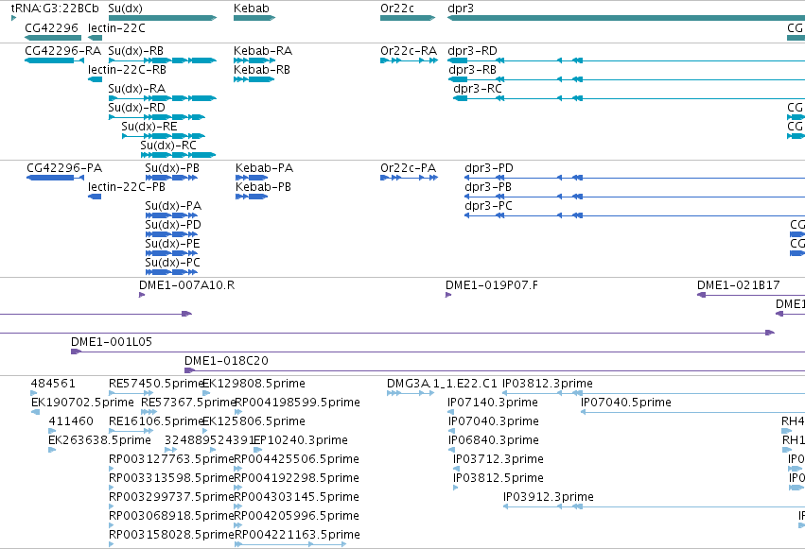Select the Or22c gene bar
This screenshot has height=549, width=805.
pyautogui.click(x=408, y=18)
